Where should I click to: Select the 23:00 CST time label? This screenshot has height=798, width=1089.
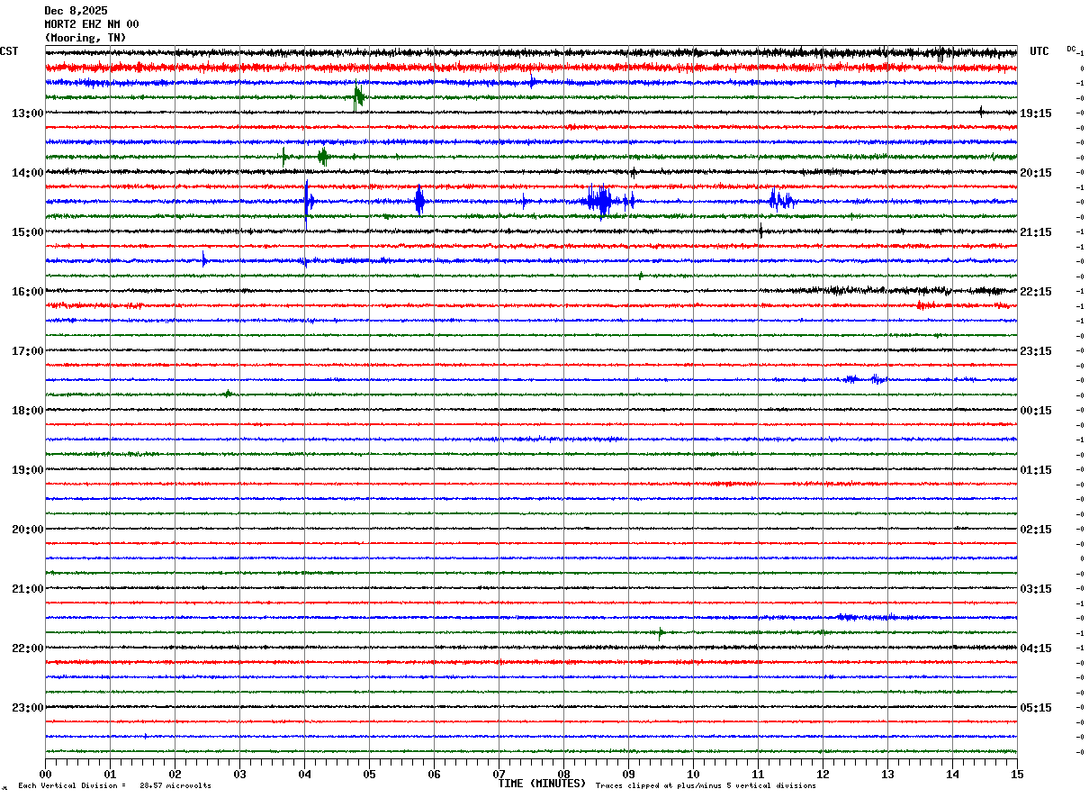pos(27,708)
